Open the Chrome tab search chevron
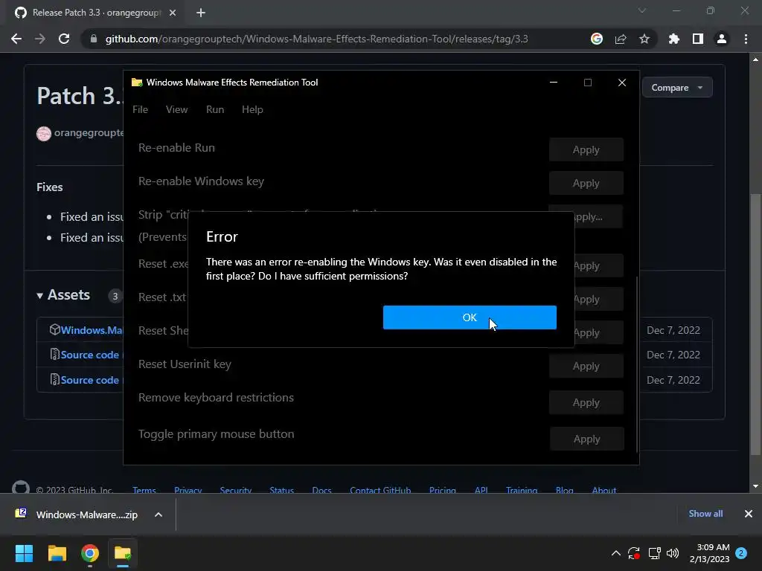 coord(642,10)
